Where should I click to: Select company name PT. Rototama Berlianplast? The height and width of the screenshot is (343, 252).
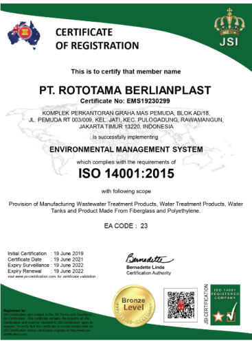(x=125, y=90)
